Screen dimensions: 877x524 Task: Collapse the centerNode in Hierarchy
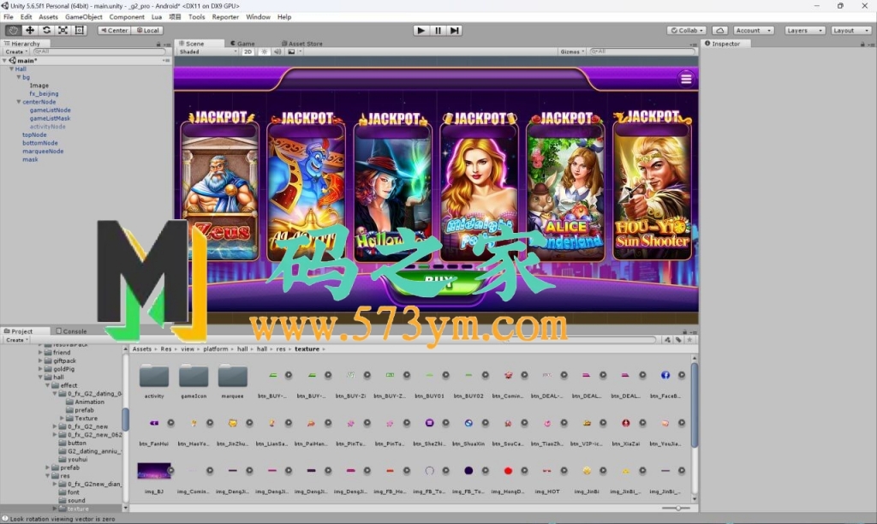tap(19, 102)
